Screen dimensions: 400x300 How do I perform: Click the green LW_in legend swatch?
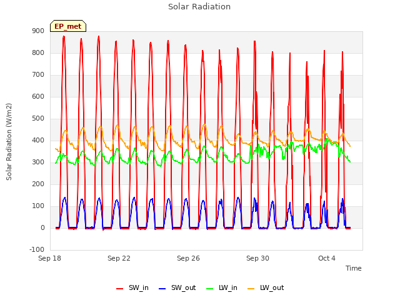tap(209, 289)
